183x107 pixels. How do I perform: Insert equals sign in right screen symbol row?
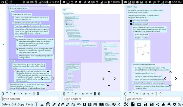(152, 94)
